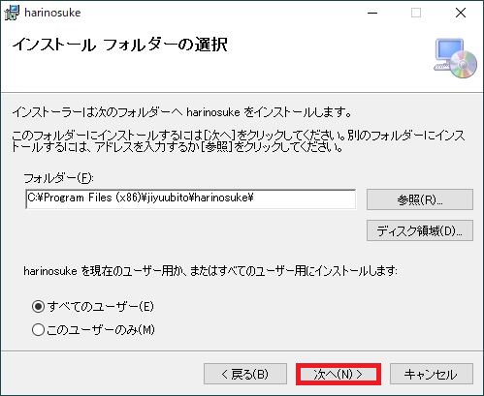Image resolution: width=484 pixels, height=396 pixels.
Task: Select the このユーザーのみ(M) radio option
Action: point(93,329)
